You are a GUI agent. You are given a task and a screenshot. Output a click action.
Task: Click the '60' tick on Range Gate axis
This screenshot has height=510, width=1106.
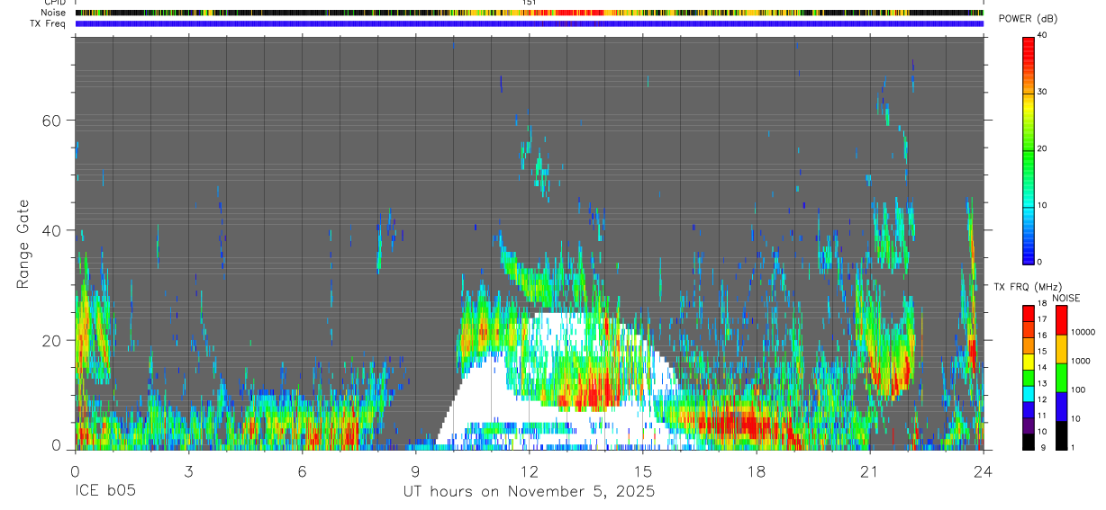[50, 121]
